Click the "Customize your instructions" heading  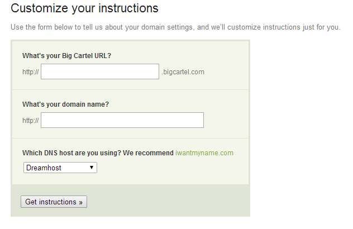click(84, 8)
